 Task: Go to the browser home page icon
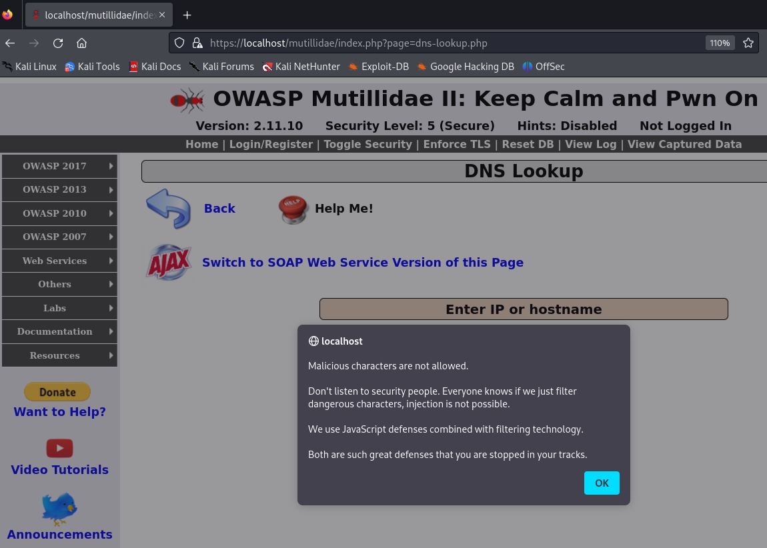pos(81,43)
